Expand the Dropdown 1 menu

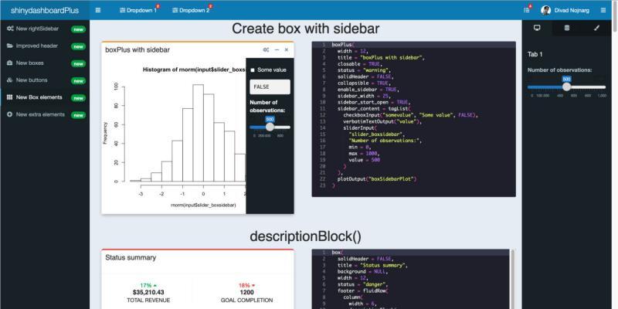coord(138,10)
